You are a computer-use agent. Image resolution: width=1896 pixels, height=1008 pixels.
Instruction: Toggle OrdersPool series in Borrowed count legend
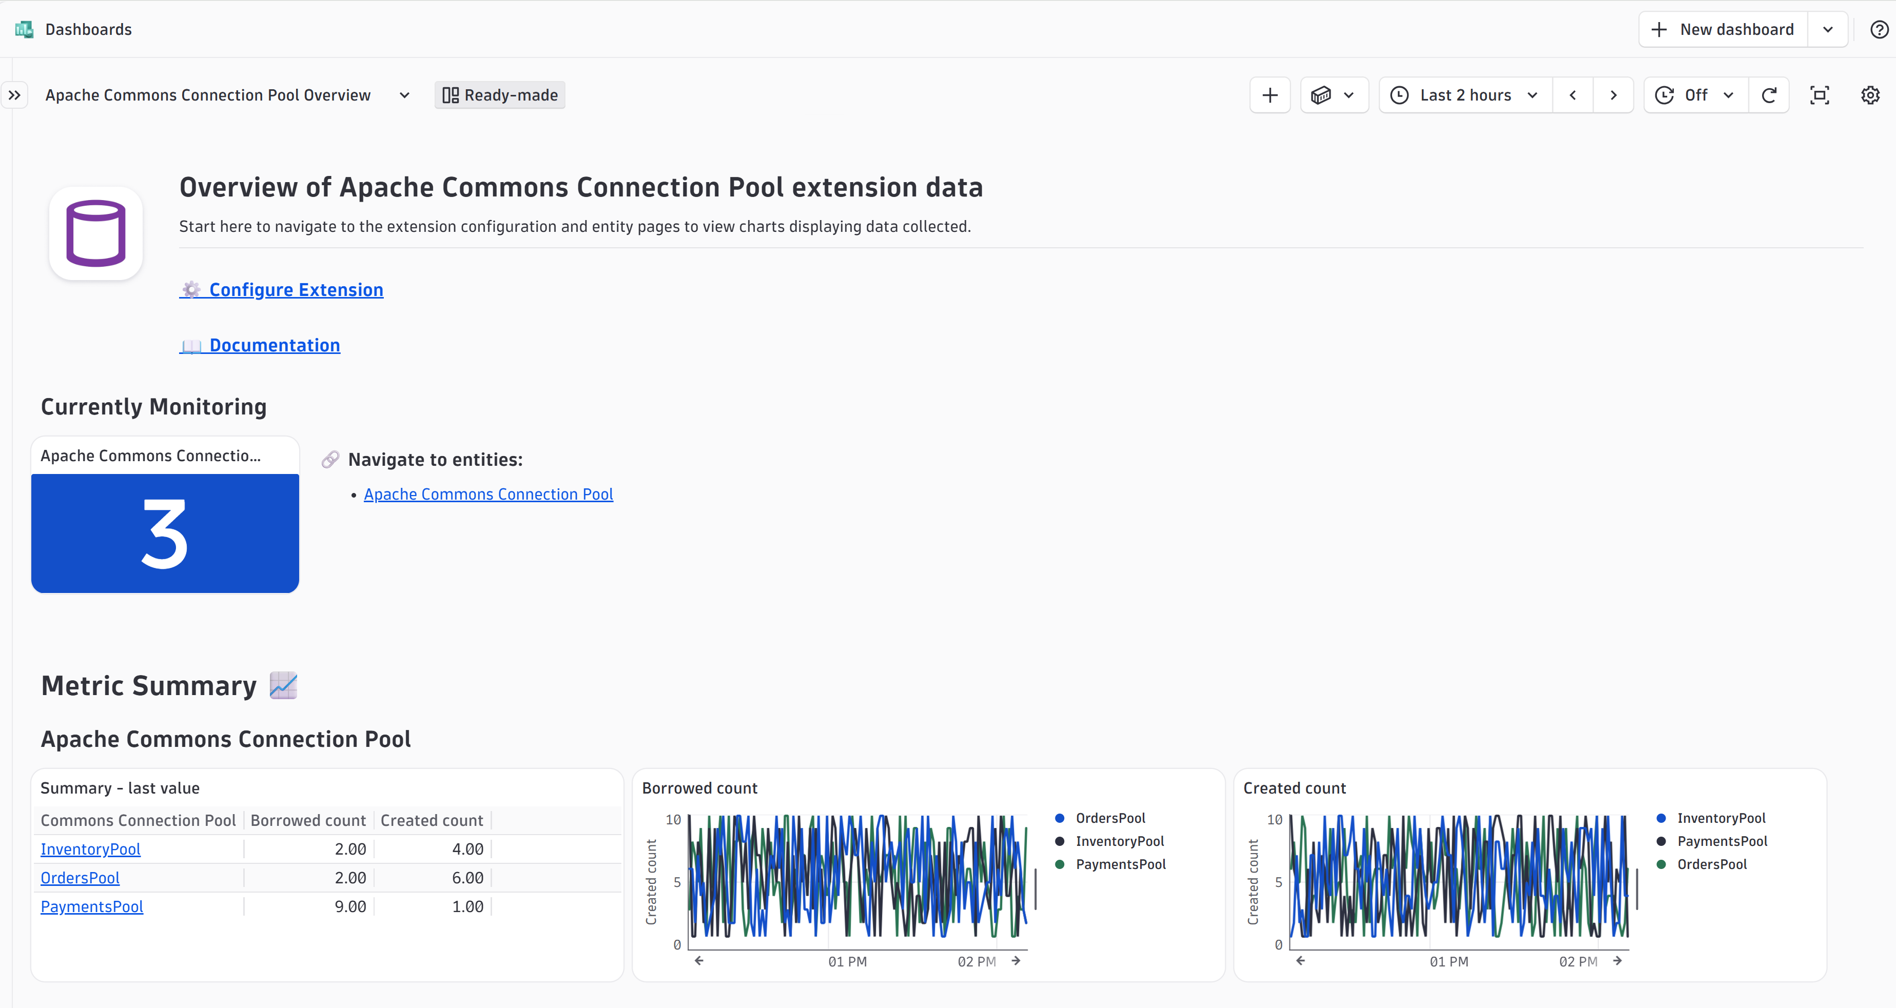pos(1100,818)
